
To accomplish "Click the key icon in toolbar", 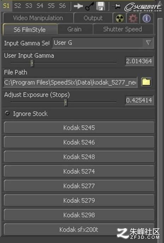I will [x=90, y=6].
